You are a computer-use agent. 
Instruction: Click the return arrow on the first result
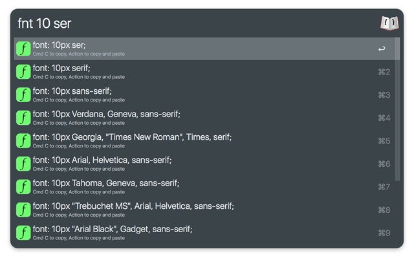(x=382, y=49)
